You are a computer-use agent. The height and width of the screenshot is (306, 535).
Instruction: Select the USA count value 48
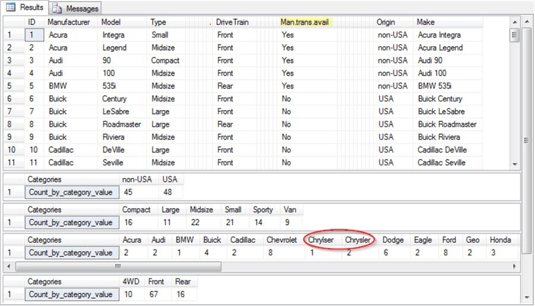(x=171, y=192)
